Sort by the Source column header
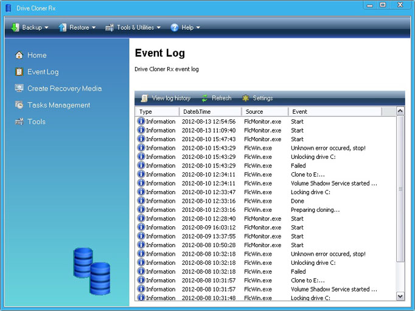The height and width of the screenshot is (311, 415). tap(265, 112)
